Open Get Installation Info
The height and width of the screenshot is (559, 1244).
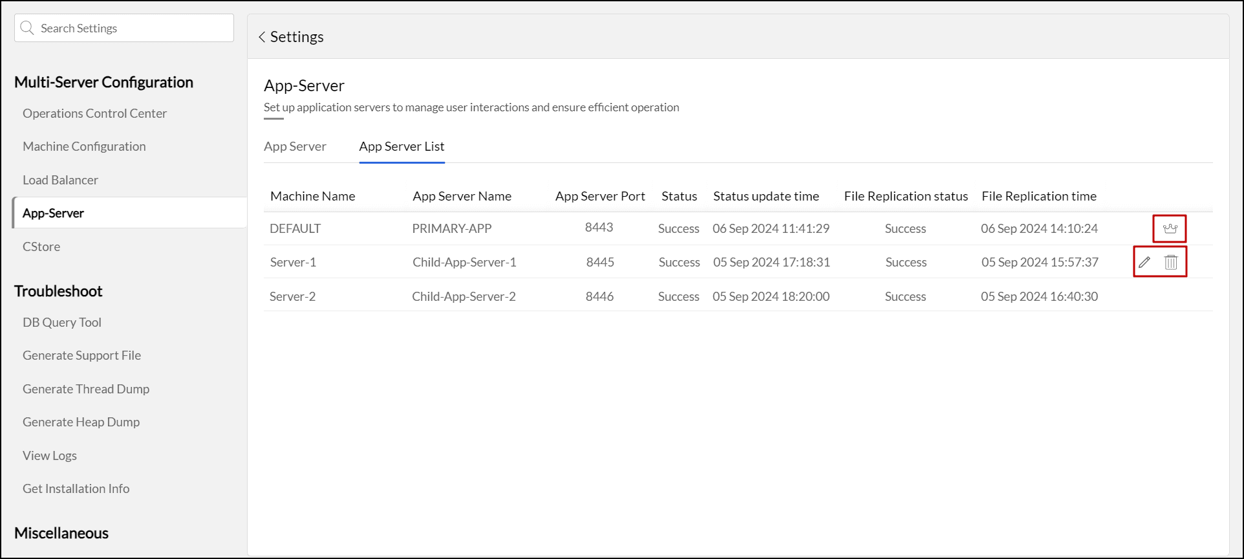tap(76, 488)
